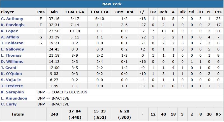Image resolution: width=224 pixels, height=122 pixels.
Task: View K. Seraphin's profile link
Action: pyautogui.click(x=12, y=92)
